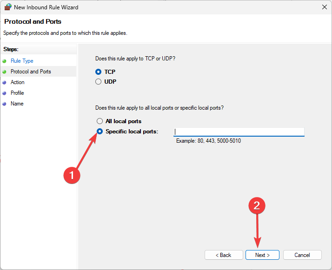Click the 'Steps:' sidebar header

click(11, 49)
